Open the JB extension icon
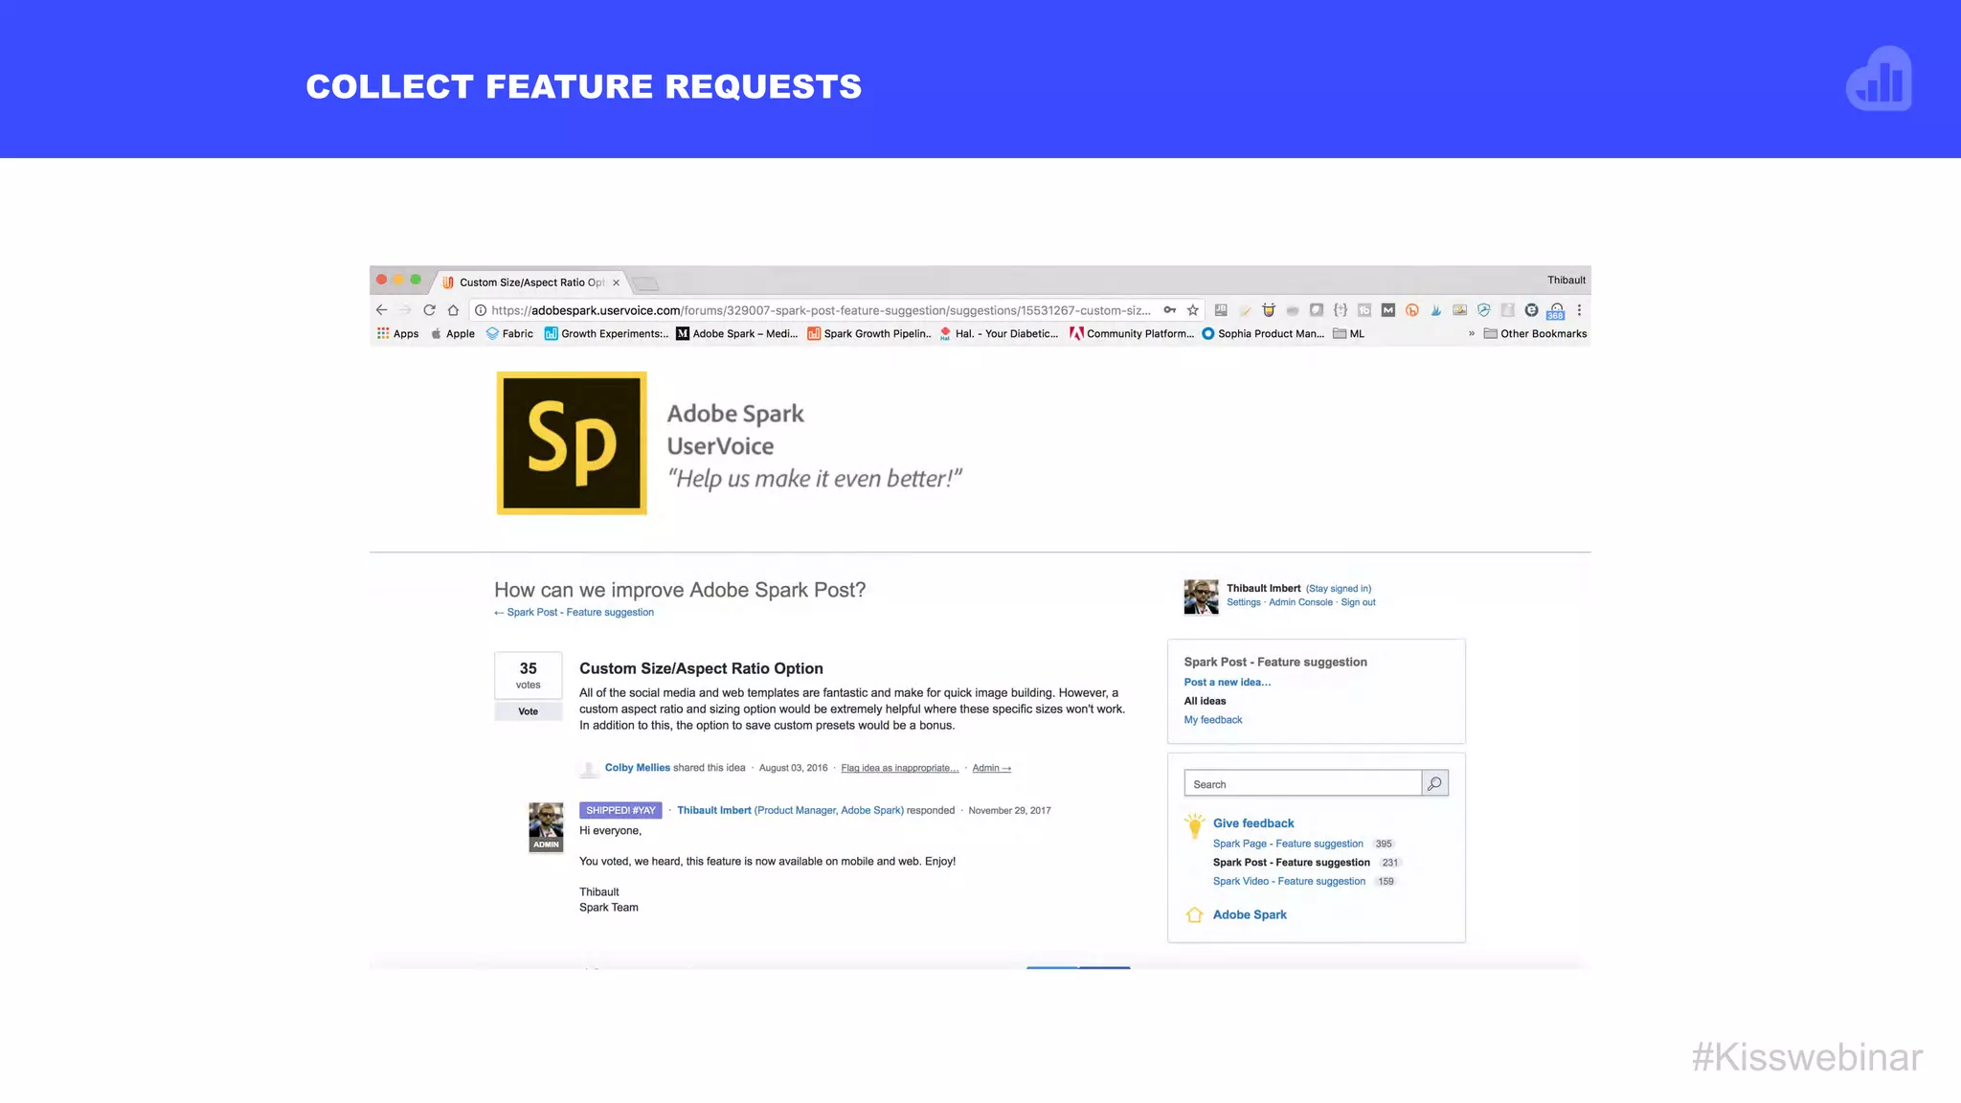This screenshot has height=1103, width=1961. [1221, 310]
